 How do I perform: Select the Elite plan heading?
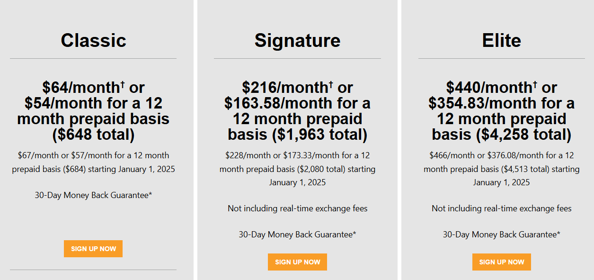(501, 40)
